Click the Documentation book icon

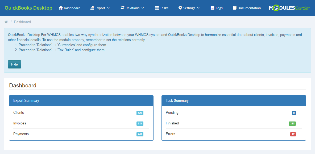coord(234,8)
